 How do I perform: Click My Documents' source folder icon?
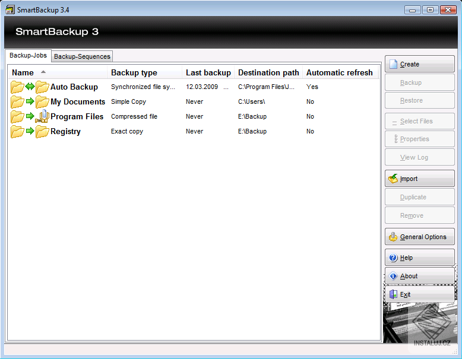(x=17, y=102)
